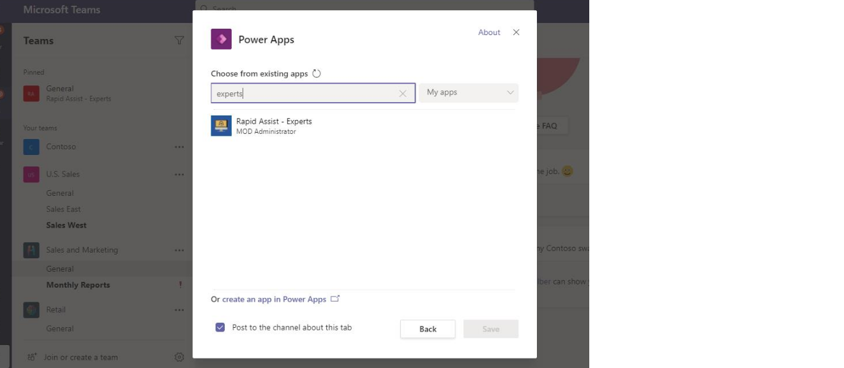Open U.S. Sales more options menu
844x368 pixels.
tap(179, 174)
